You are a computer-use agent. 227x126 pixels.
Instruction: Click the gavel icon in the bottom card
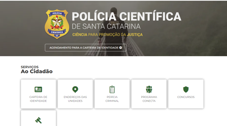[38, 120]
